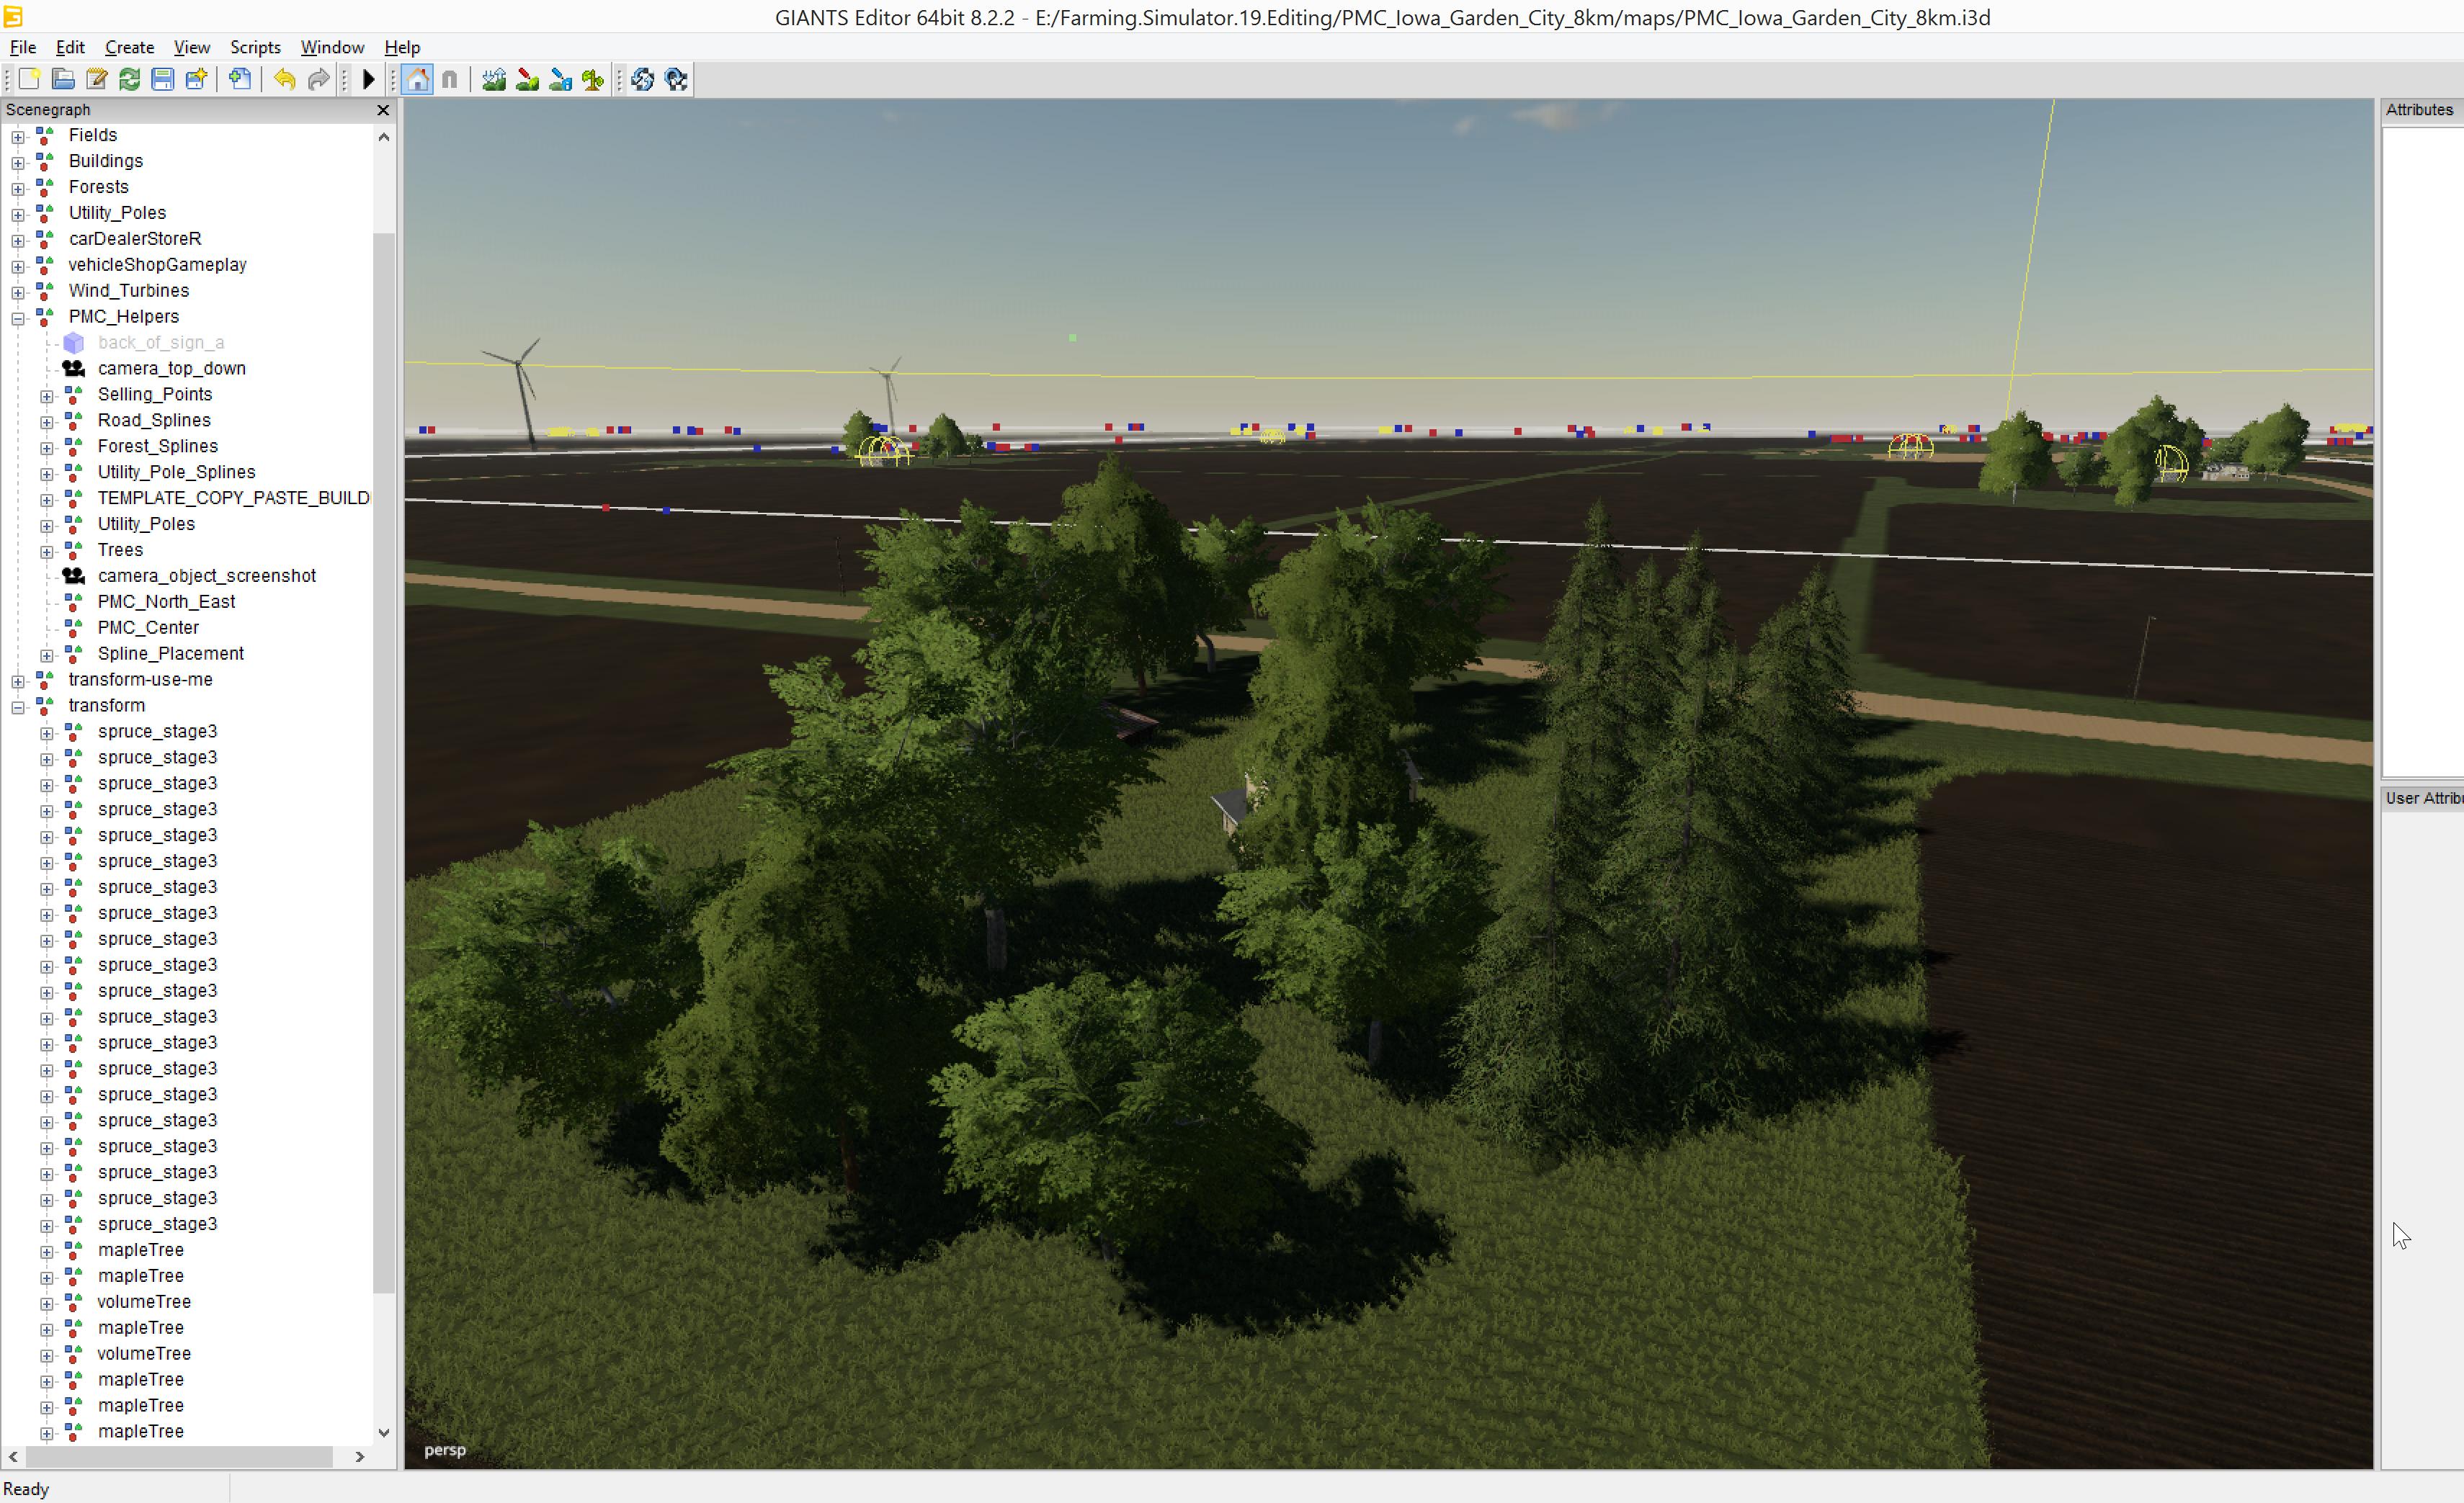
Task: Collapse the bottom transform group node
Action: (18, 706)
